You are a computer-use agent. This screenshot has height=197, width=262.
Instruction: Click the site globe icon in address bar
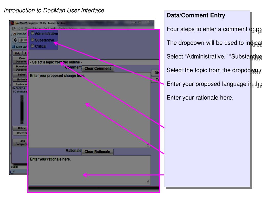pyautogui.click(x=21, y=40)
